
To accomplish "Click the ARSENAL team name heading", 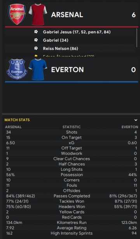I will pyautogui.click(x=67, y=15).
